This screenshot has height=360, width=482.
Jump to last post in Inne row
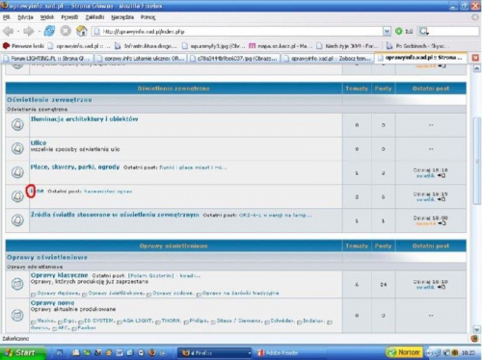point(442,199)
